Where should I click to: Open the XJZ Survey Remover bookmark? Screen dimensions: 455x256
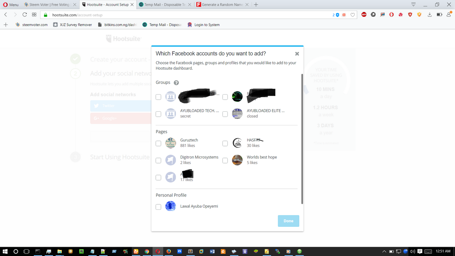point(72,25)
